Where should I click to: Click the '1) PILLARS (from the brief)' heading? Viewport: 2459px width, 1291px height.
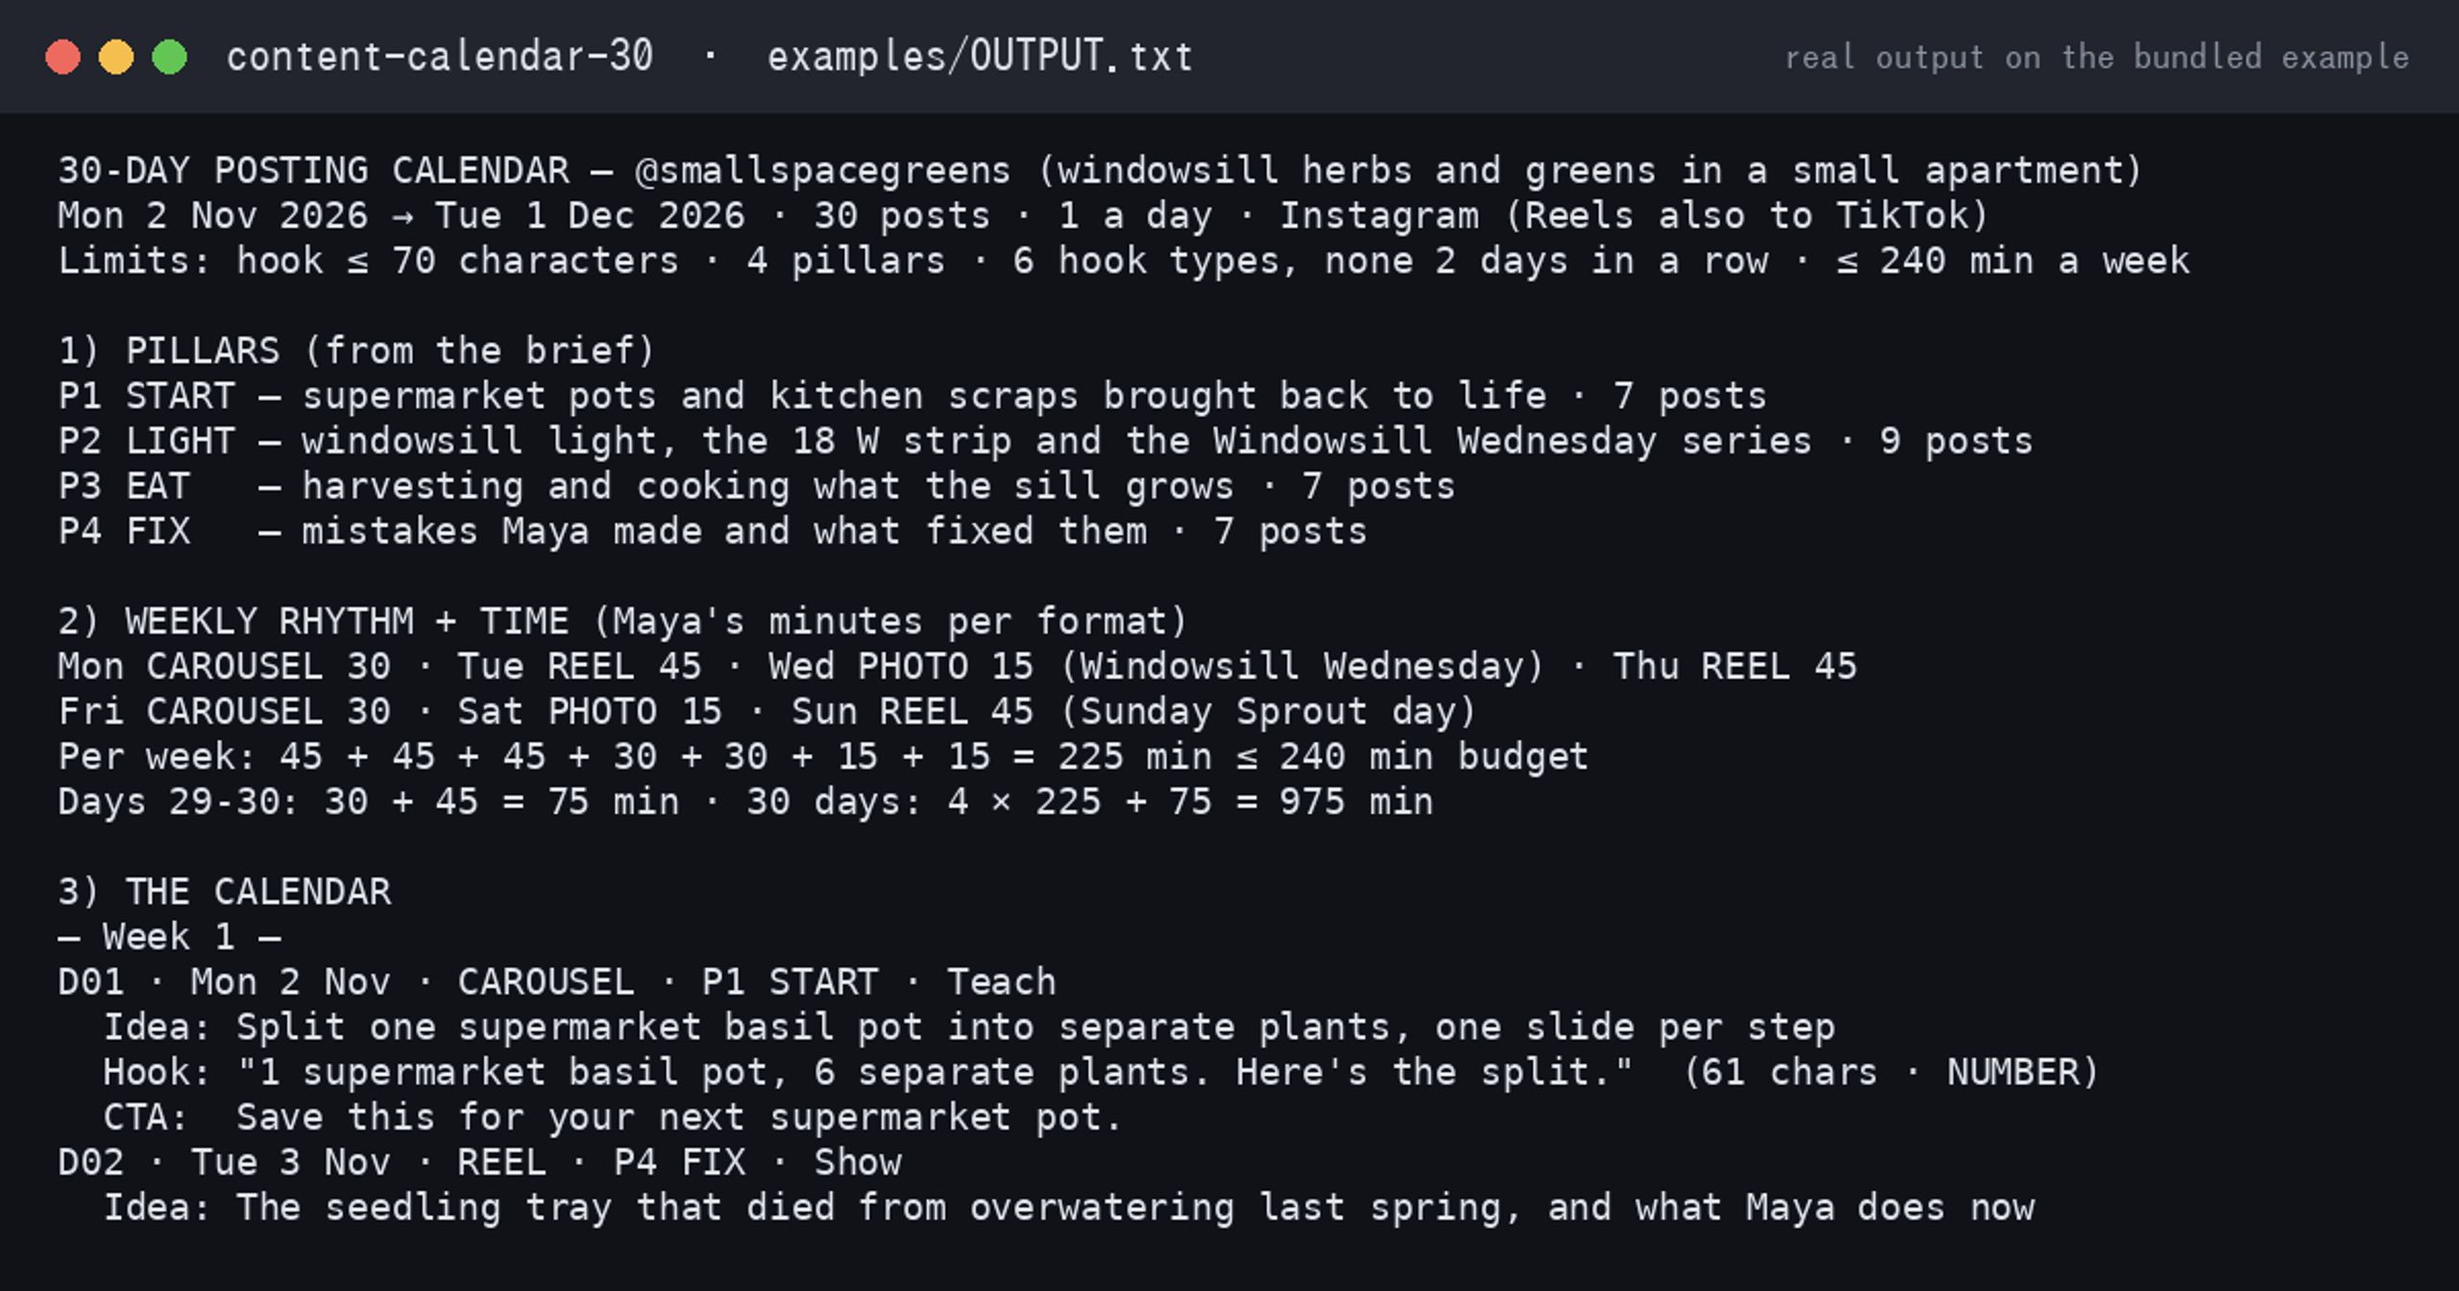356,351
